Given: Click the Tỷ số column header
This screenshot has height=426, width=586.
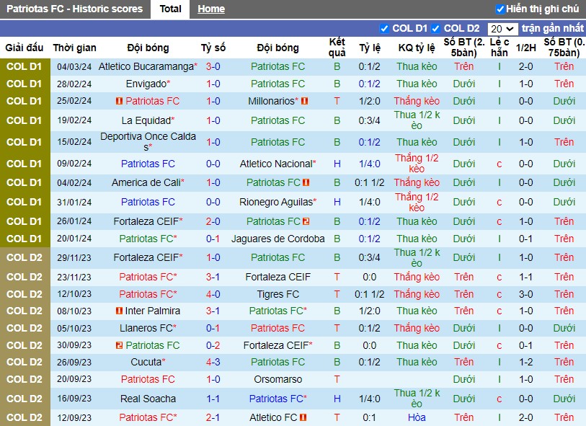Looking at the screenshot, I should pyautogui.click(x=213, y=48).
